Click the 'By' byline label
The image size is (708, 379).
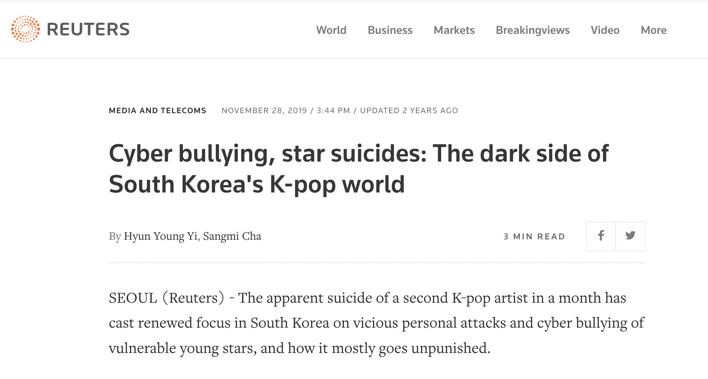115,236
